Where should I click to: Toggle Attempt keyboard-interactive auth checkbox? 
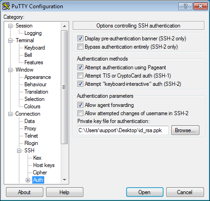coord(80,84)
